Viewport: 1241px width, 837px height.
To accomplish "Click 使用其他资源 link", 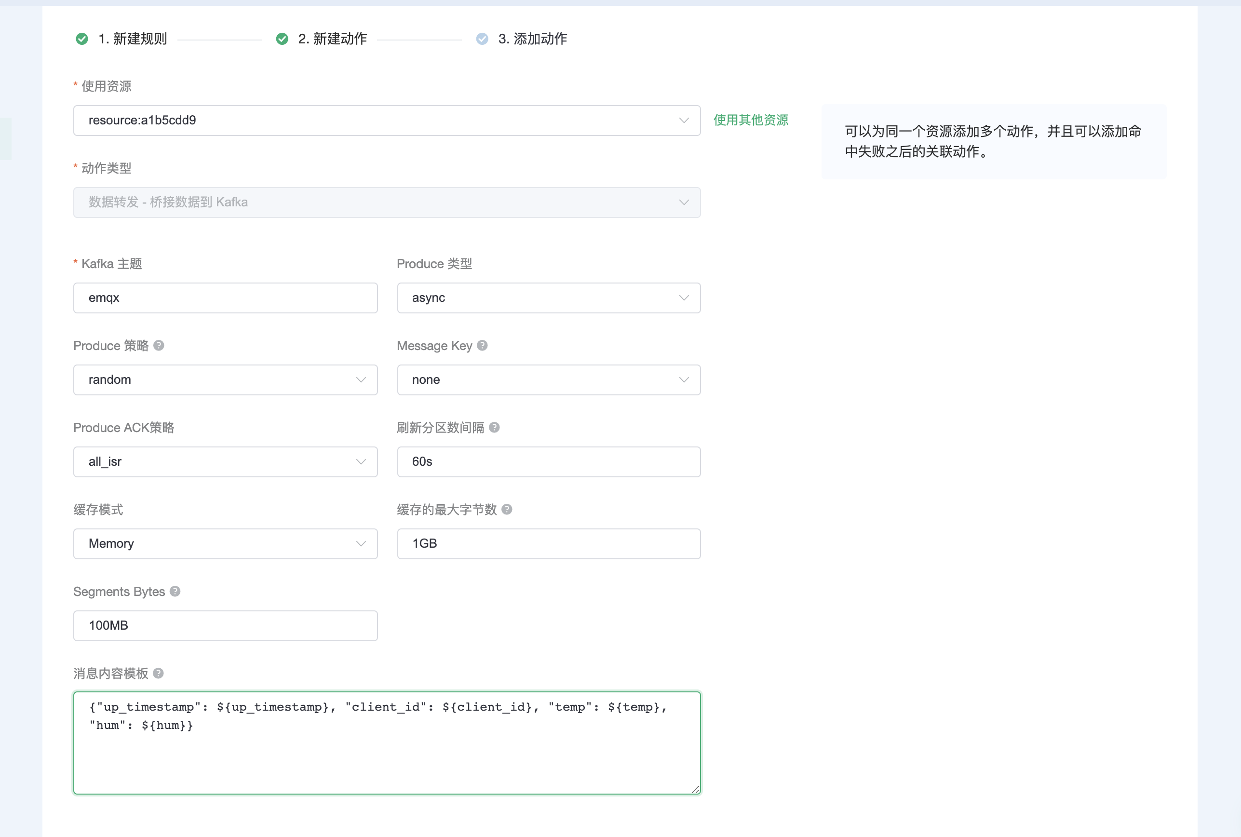I will pos(751,120).
